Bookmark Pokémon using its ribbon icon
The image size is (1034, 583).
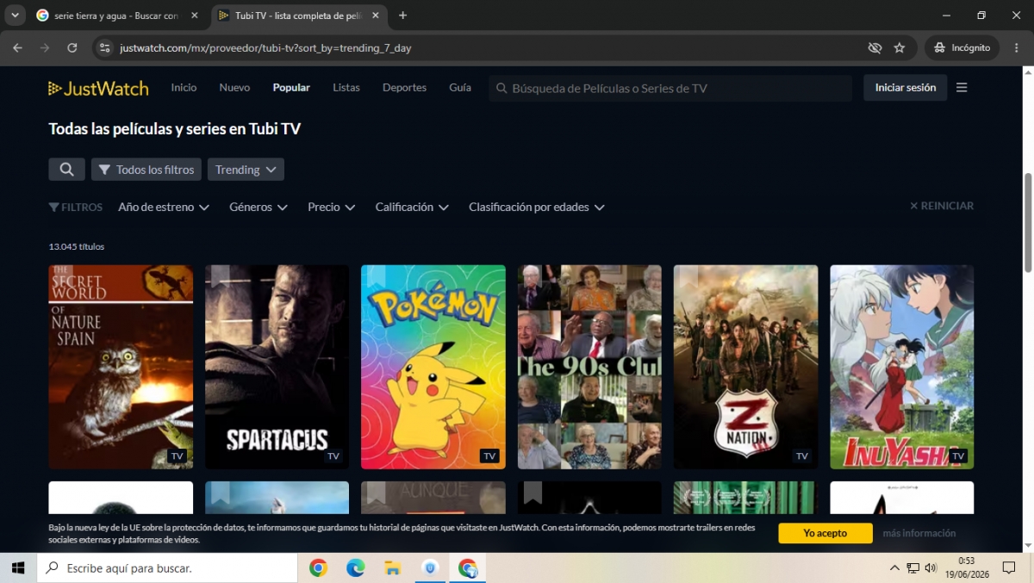coord(377,276)
